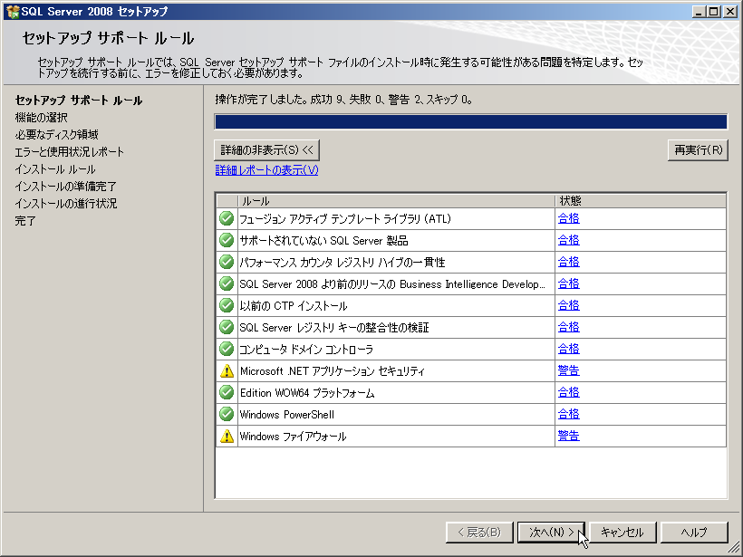743x557 pixels.
Task: Open 合格 link for Business Intelligence Develop... rule
Action: click(x=569, y=283)
